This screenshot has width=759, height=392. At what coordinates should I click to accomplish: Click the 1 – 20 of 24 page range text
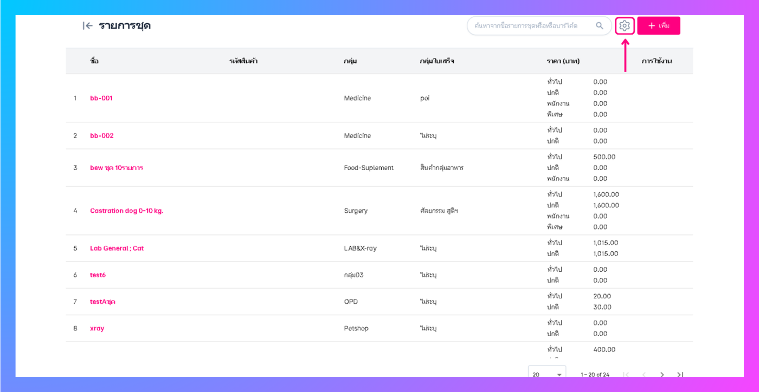[595, 375]
